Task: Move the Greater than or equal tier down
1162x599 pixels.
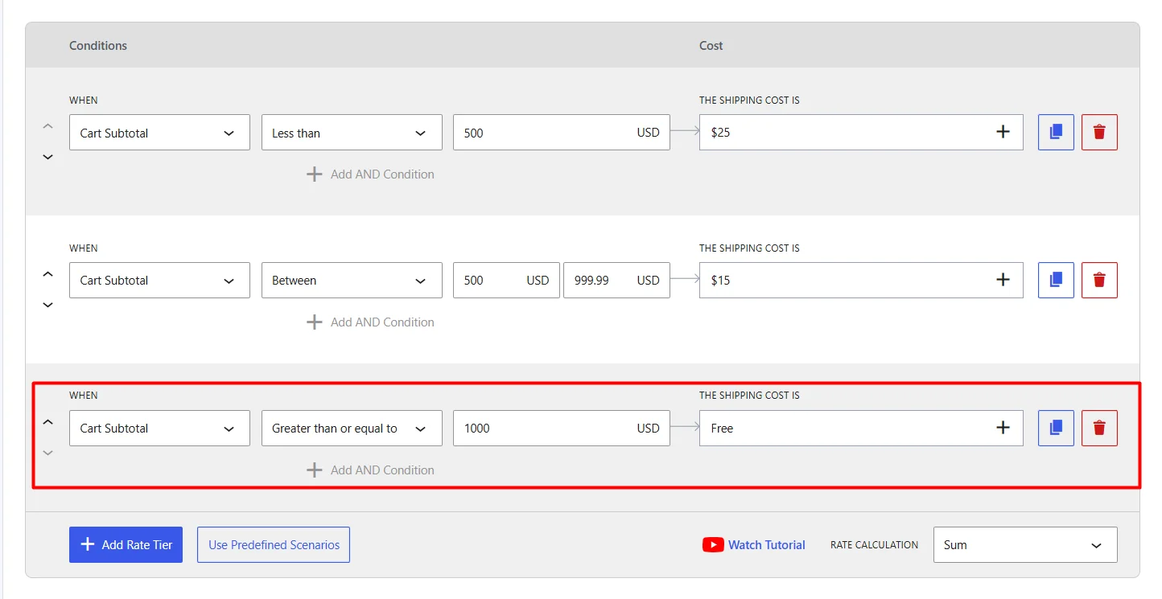Action: point(47,453)
